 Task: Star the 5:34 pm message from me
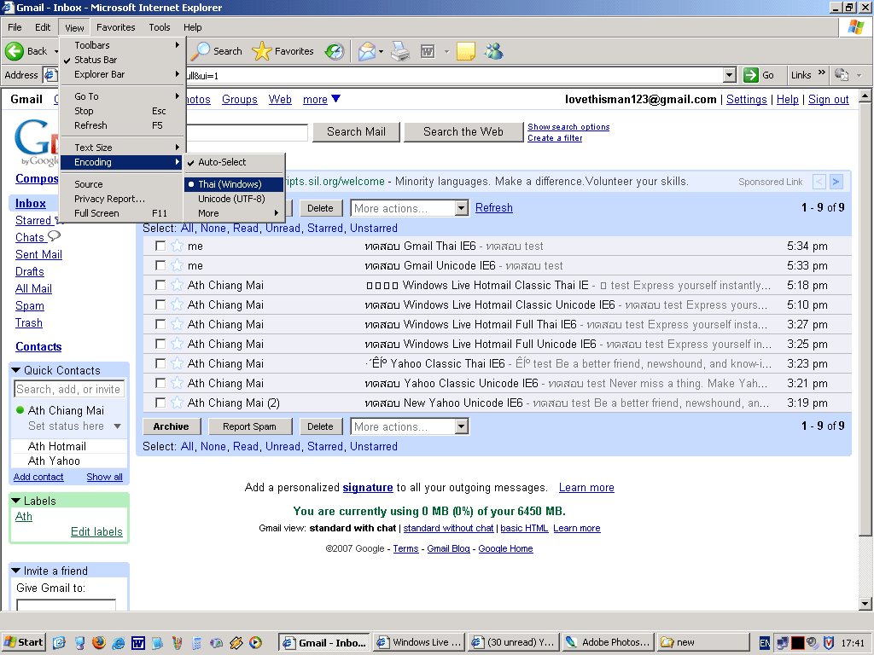[177, 246]
